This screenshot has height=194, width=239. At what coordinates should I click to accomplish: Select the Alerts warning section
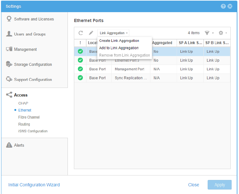click(19, 145)
